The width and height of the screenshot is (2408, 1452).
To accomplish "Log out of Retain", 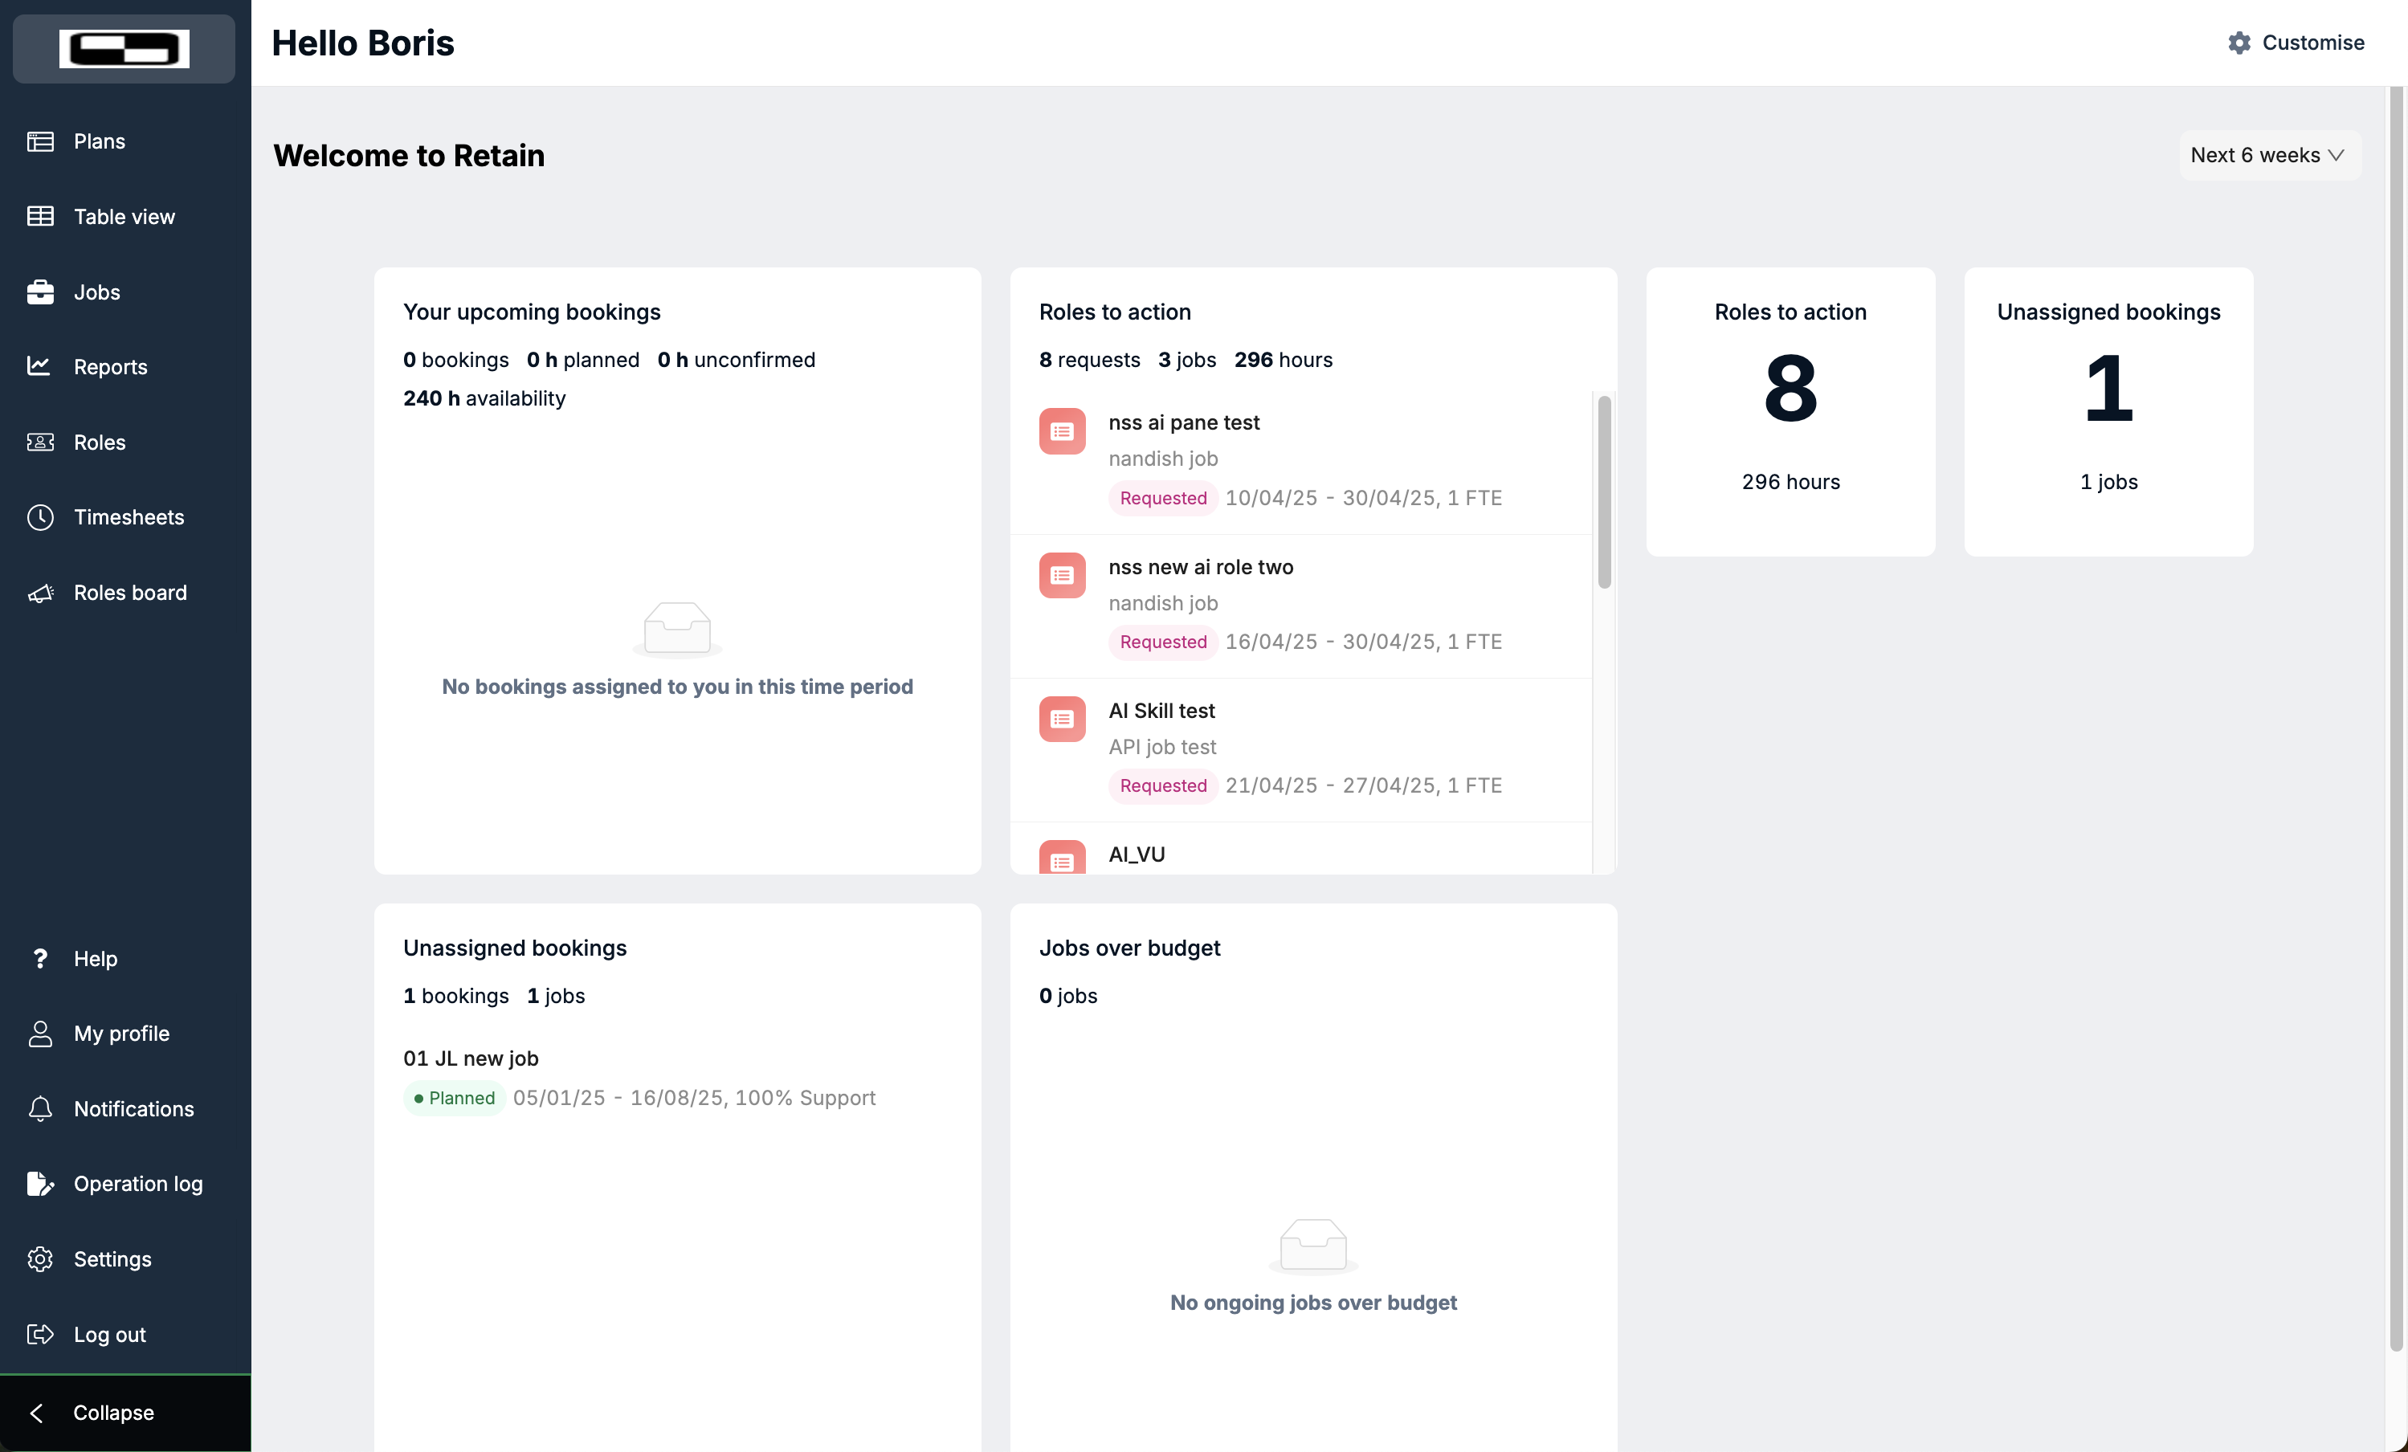I will coord(109,1334).
